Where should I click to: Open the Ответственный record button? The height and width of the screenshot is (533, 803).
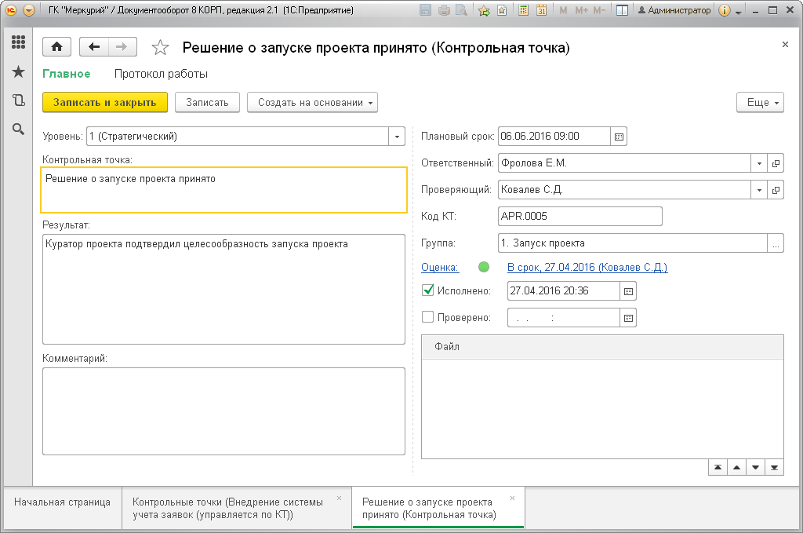click(x=776, y=163)
